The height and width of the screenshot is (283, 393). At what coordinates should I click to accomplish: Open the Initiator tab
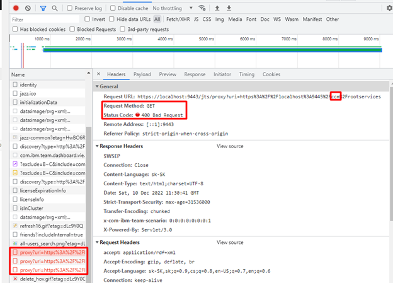[x=222, y=74]
